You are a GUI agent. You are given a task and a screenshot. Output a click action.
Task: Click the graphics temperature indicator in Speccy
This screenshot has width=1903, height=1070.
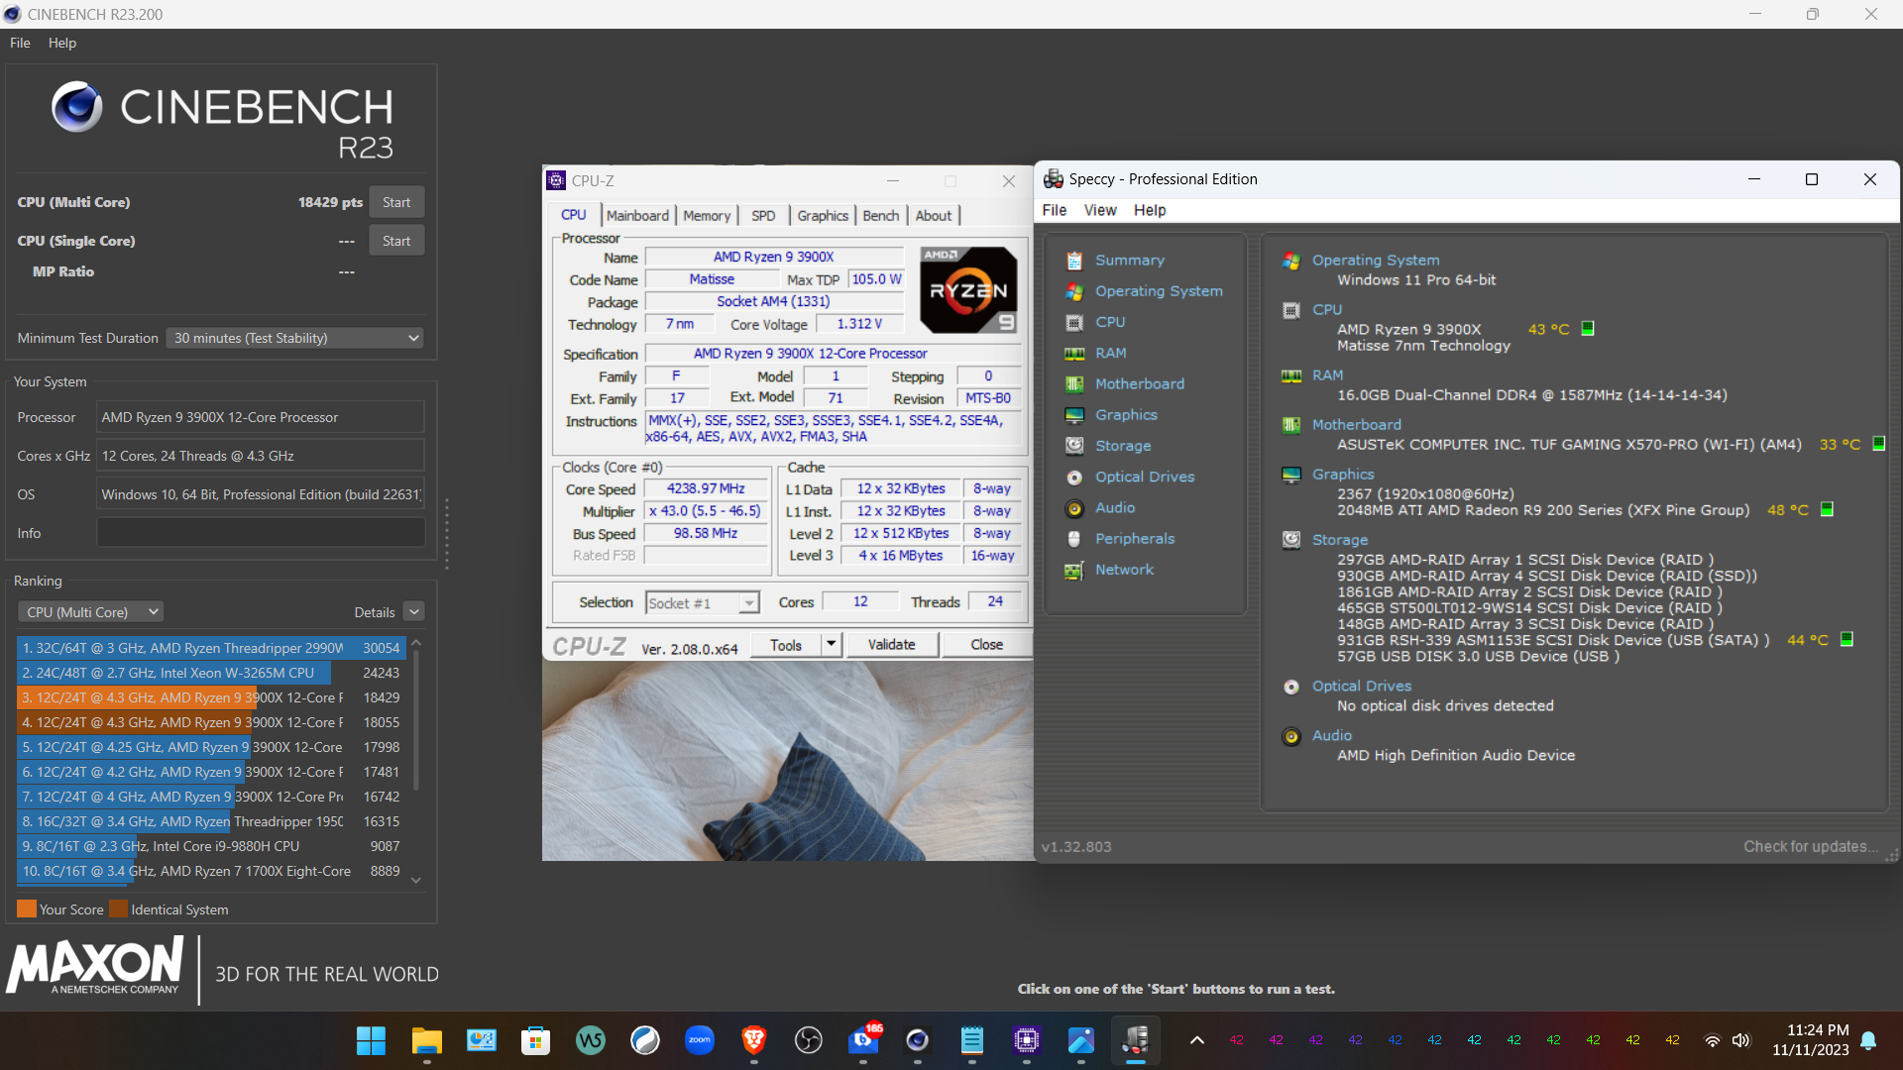1827,509
